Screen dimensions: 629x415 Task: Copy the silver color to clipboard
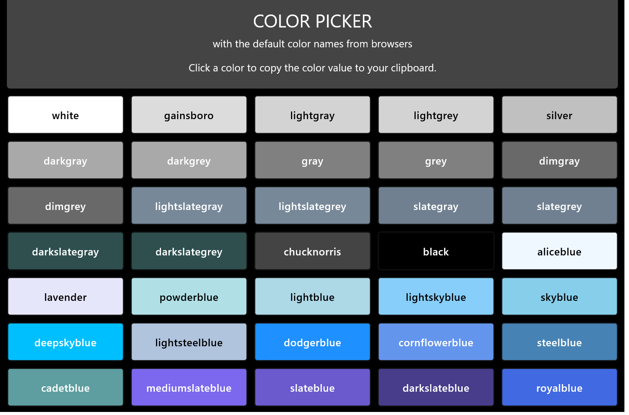tap(559, 115)
